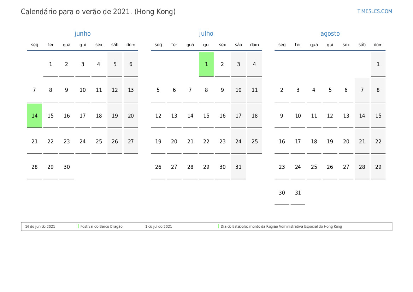Viewport: 413px width, 292px height.
Task: Click the calendar title for summer 2021
Action: coord(98,12)
